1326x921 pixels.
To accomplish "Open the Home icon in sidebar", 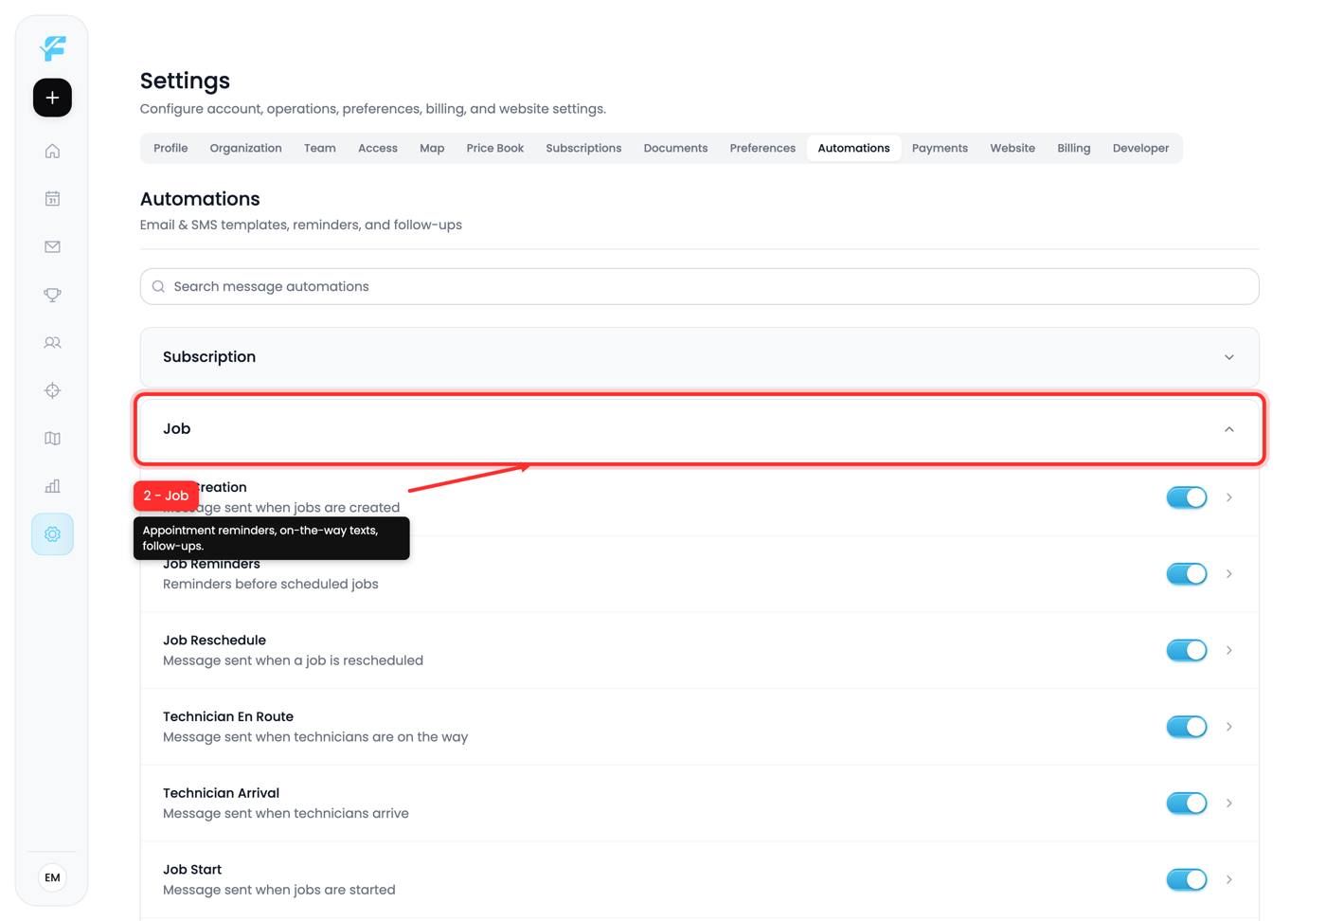I will [52, 151].
